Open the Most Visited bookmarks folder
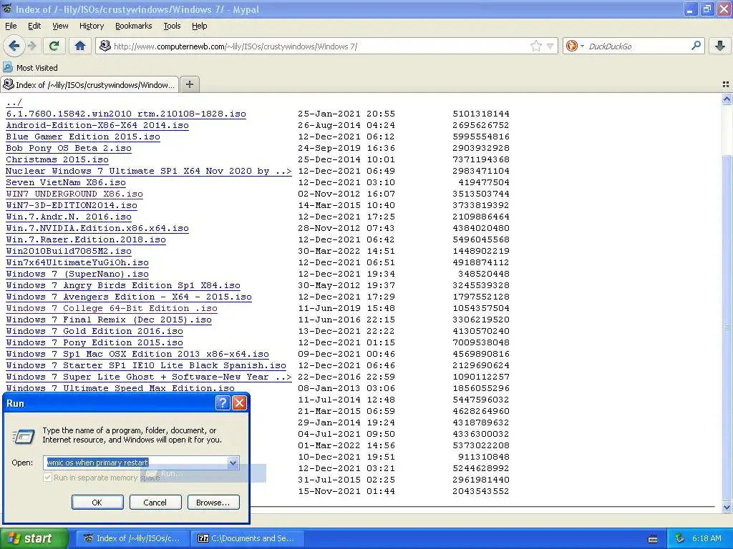Image resolution: width=733 pixels, height=549 pixels. (x=30, y=68)
